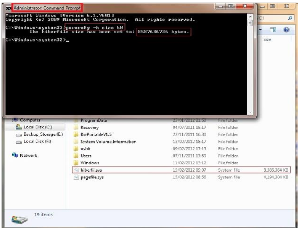The height and width of the screenshot is (228, 300).
Task: Click the Local Disk (F:) drive icon
Action: pyautogui.click(x=18, y=142)
